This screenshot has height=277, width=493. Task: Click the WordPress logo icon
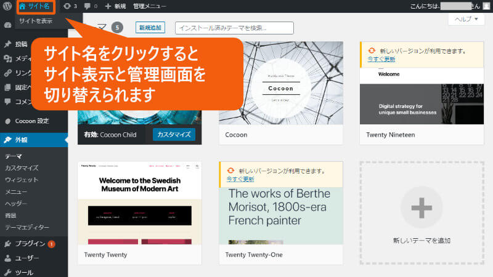(7, 6)
